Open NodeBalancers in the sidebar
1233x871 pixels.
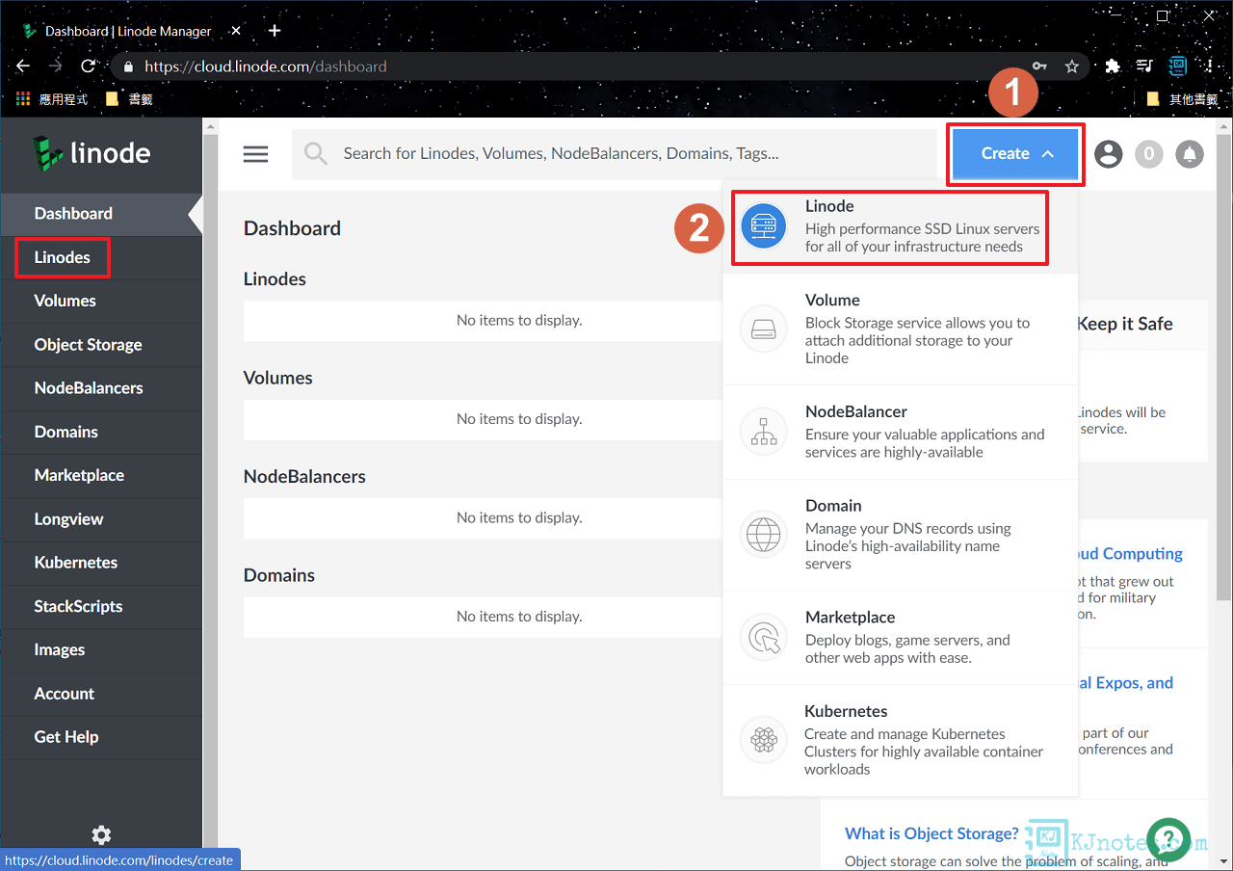click(x=101, y=388)
